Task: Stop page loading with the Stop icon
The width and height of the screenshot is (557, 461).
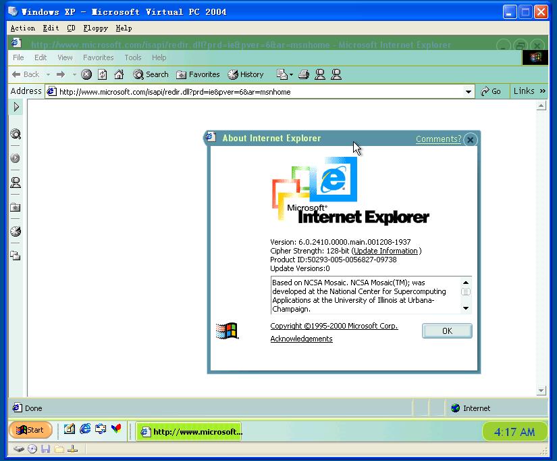Action: [x=86, y=74]
